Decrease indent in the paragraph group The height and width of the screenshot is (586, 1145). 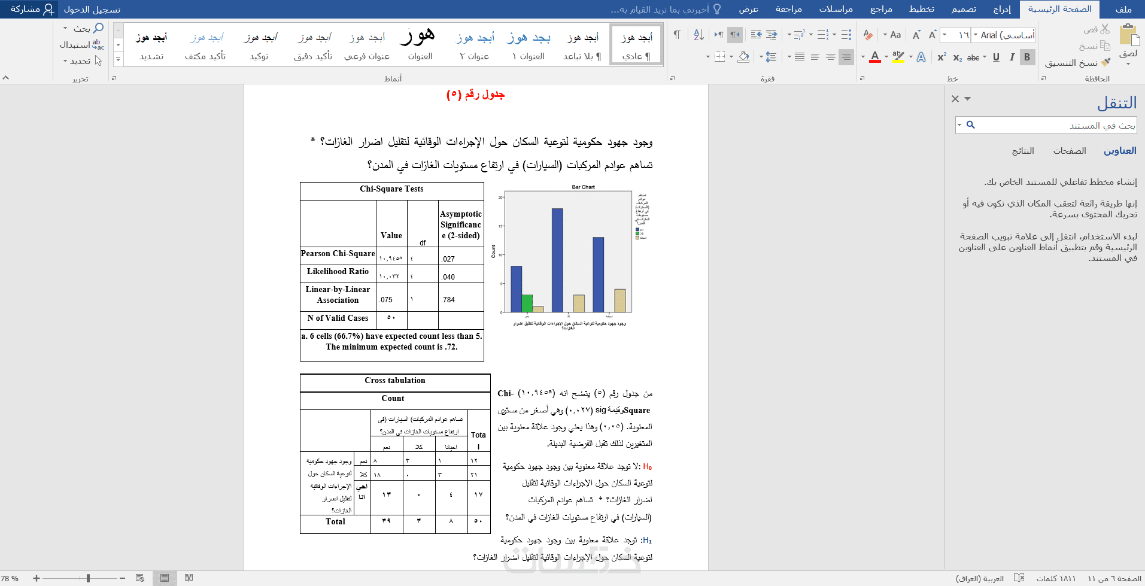tap(772, 35)
